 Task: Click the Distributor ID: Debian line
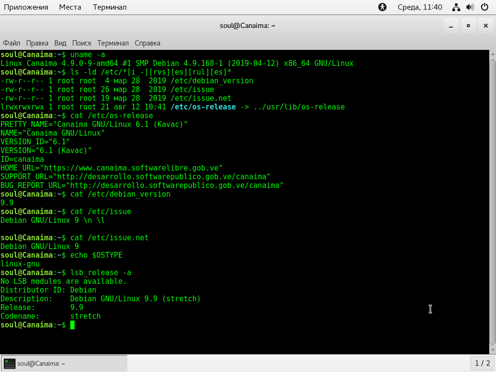tap(48, 290)
